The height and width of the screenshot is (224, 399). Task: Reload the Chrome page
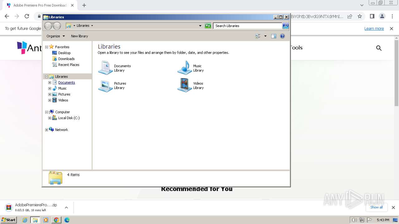(x=27, y=16)
